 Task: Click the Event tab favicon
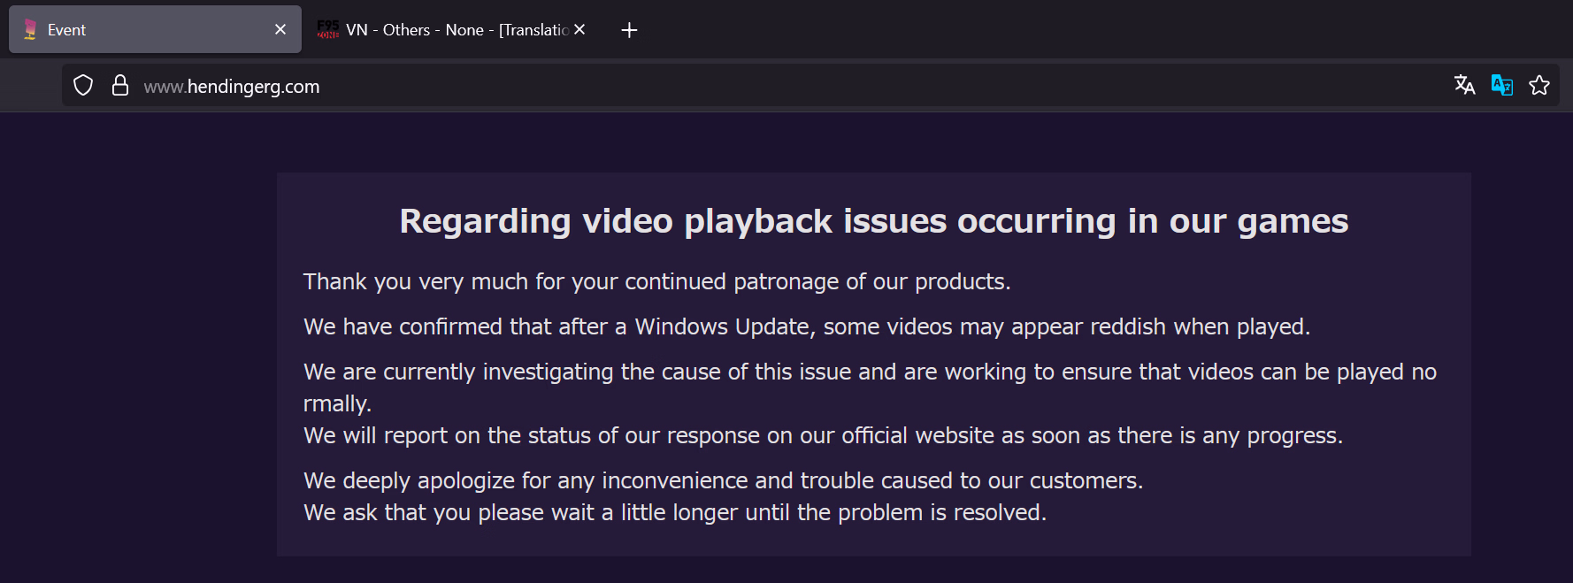point(30,30)
